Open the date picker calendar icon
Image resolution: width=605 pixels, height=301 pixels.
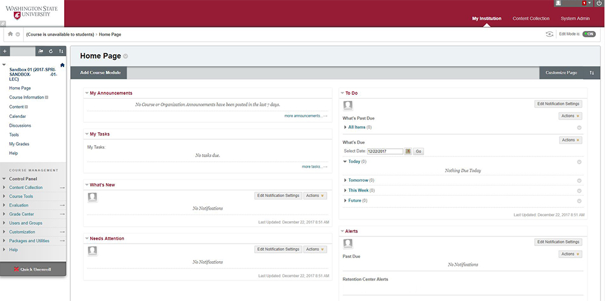tap(408, 152)
